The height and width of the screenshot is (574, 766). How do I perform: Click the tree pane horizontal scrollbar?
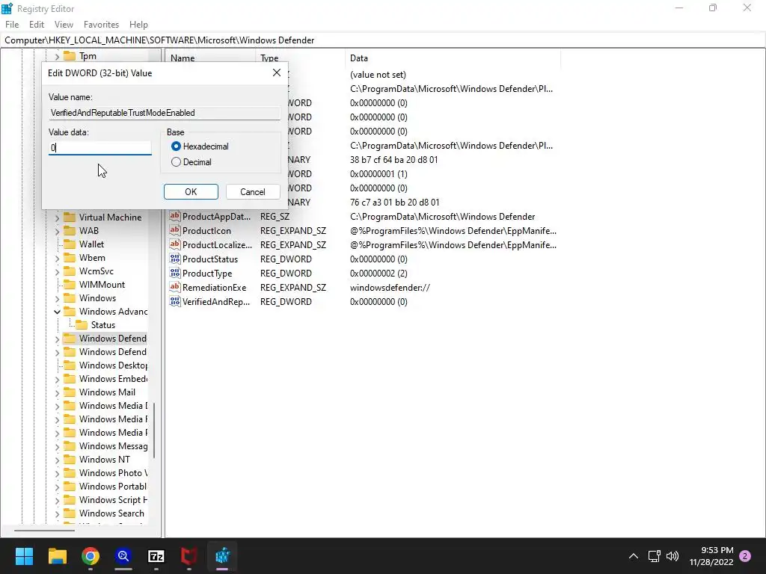click(44, 530)
